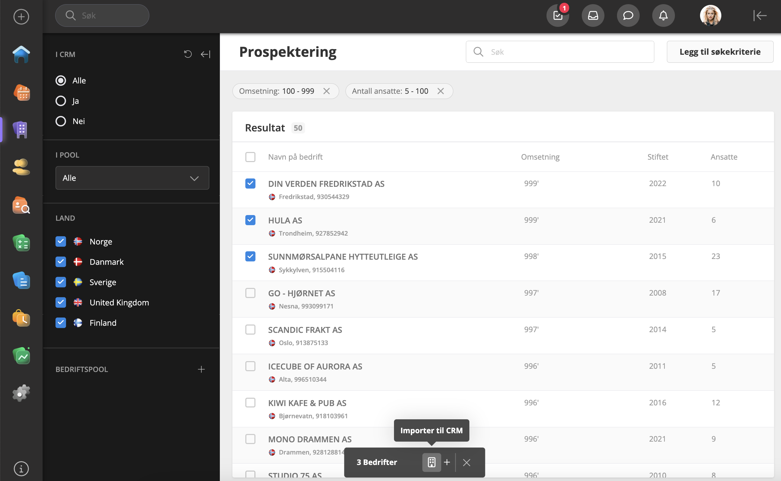Screen dimensions: 781x481
Task: Open the inbox tray icon
Action: pos(593,16)
